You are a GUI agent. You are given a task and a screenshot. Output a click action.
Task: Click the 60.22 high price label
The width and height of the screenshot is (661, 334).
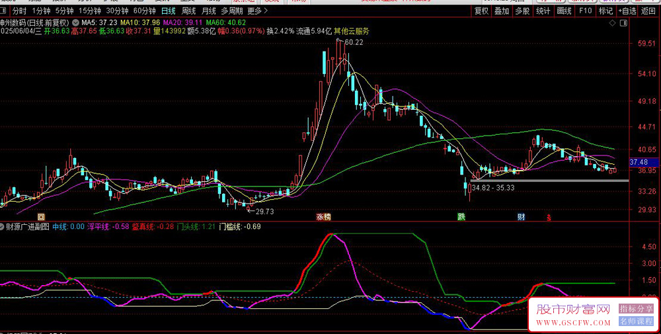click(x=354, y=42)
